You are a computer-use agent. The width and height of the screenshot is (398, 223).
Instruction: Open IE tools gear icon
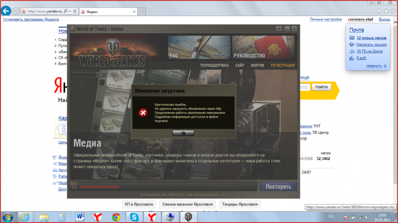pyautogui.click(x=393, y=11)
